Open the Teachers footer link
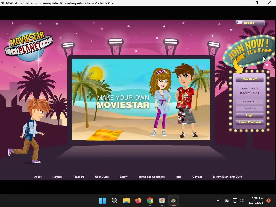 pos(78,177)
